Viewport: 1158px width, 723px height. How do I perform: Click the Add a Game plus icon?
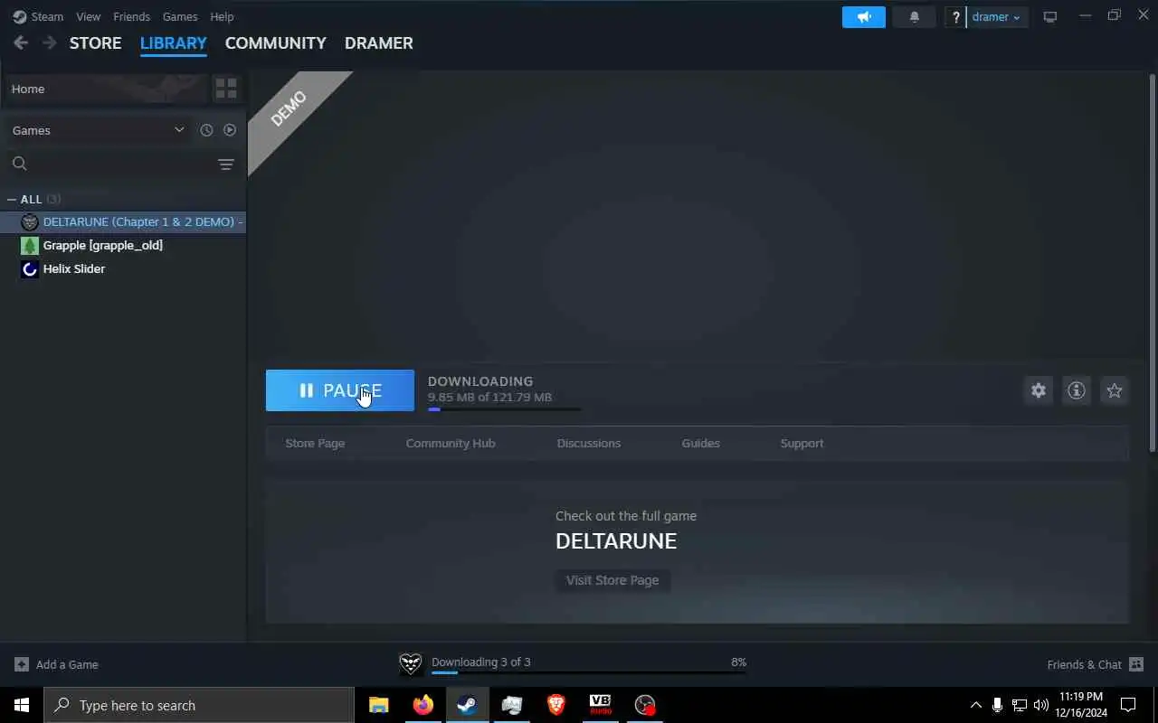pos(22,664)
